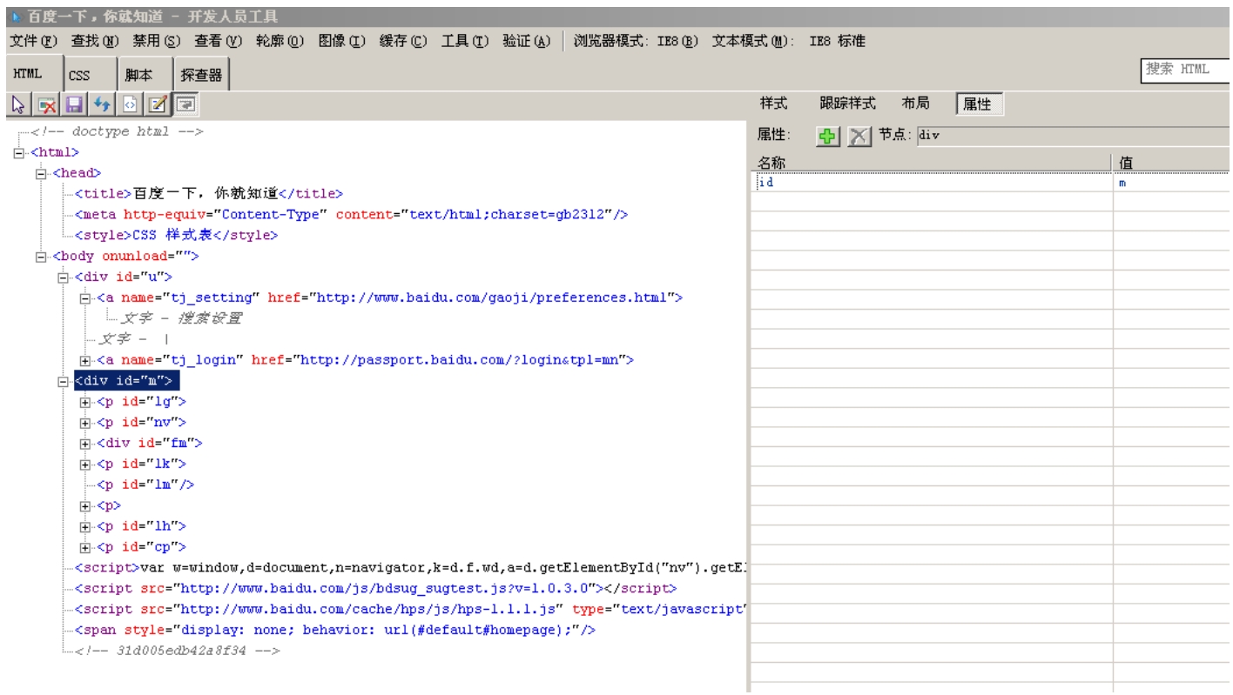
Task: Select the p id="lm" tree row
Action: pyautogui.click(x=145, y=484)
